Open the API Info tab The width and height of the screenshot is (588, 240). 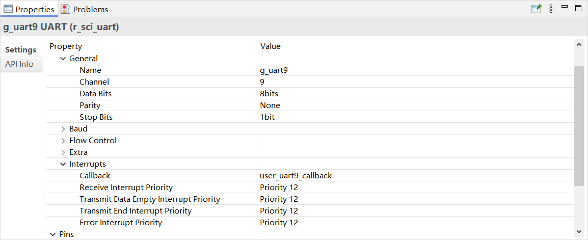tap(19, 64)
